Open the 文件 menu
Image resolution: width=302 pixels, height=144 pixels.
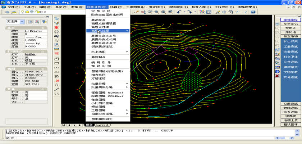pyautogui.click(x=14, y=7)
